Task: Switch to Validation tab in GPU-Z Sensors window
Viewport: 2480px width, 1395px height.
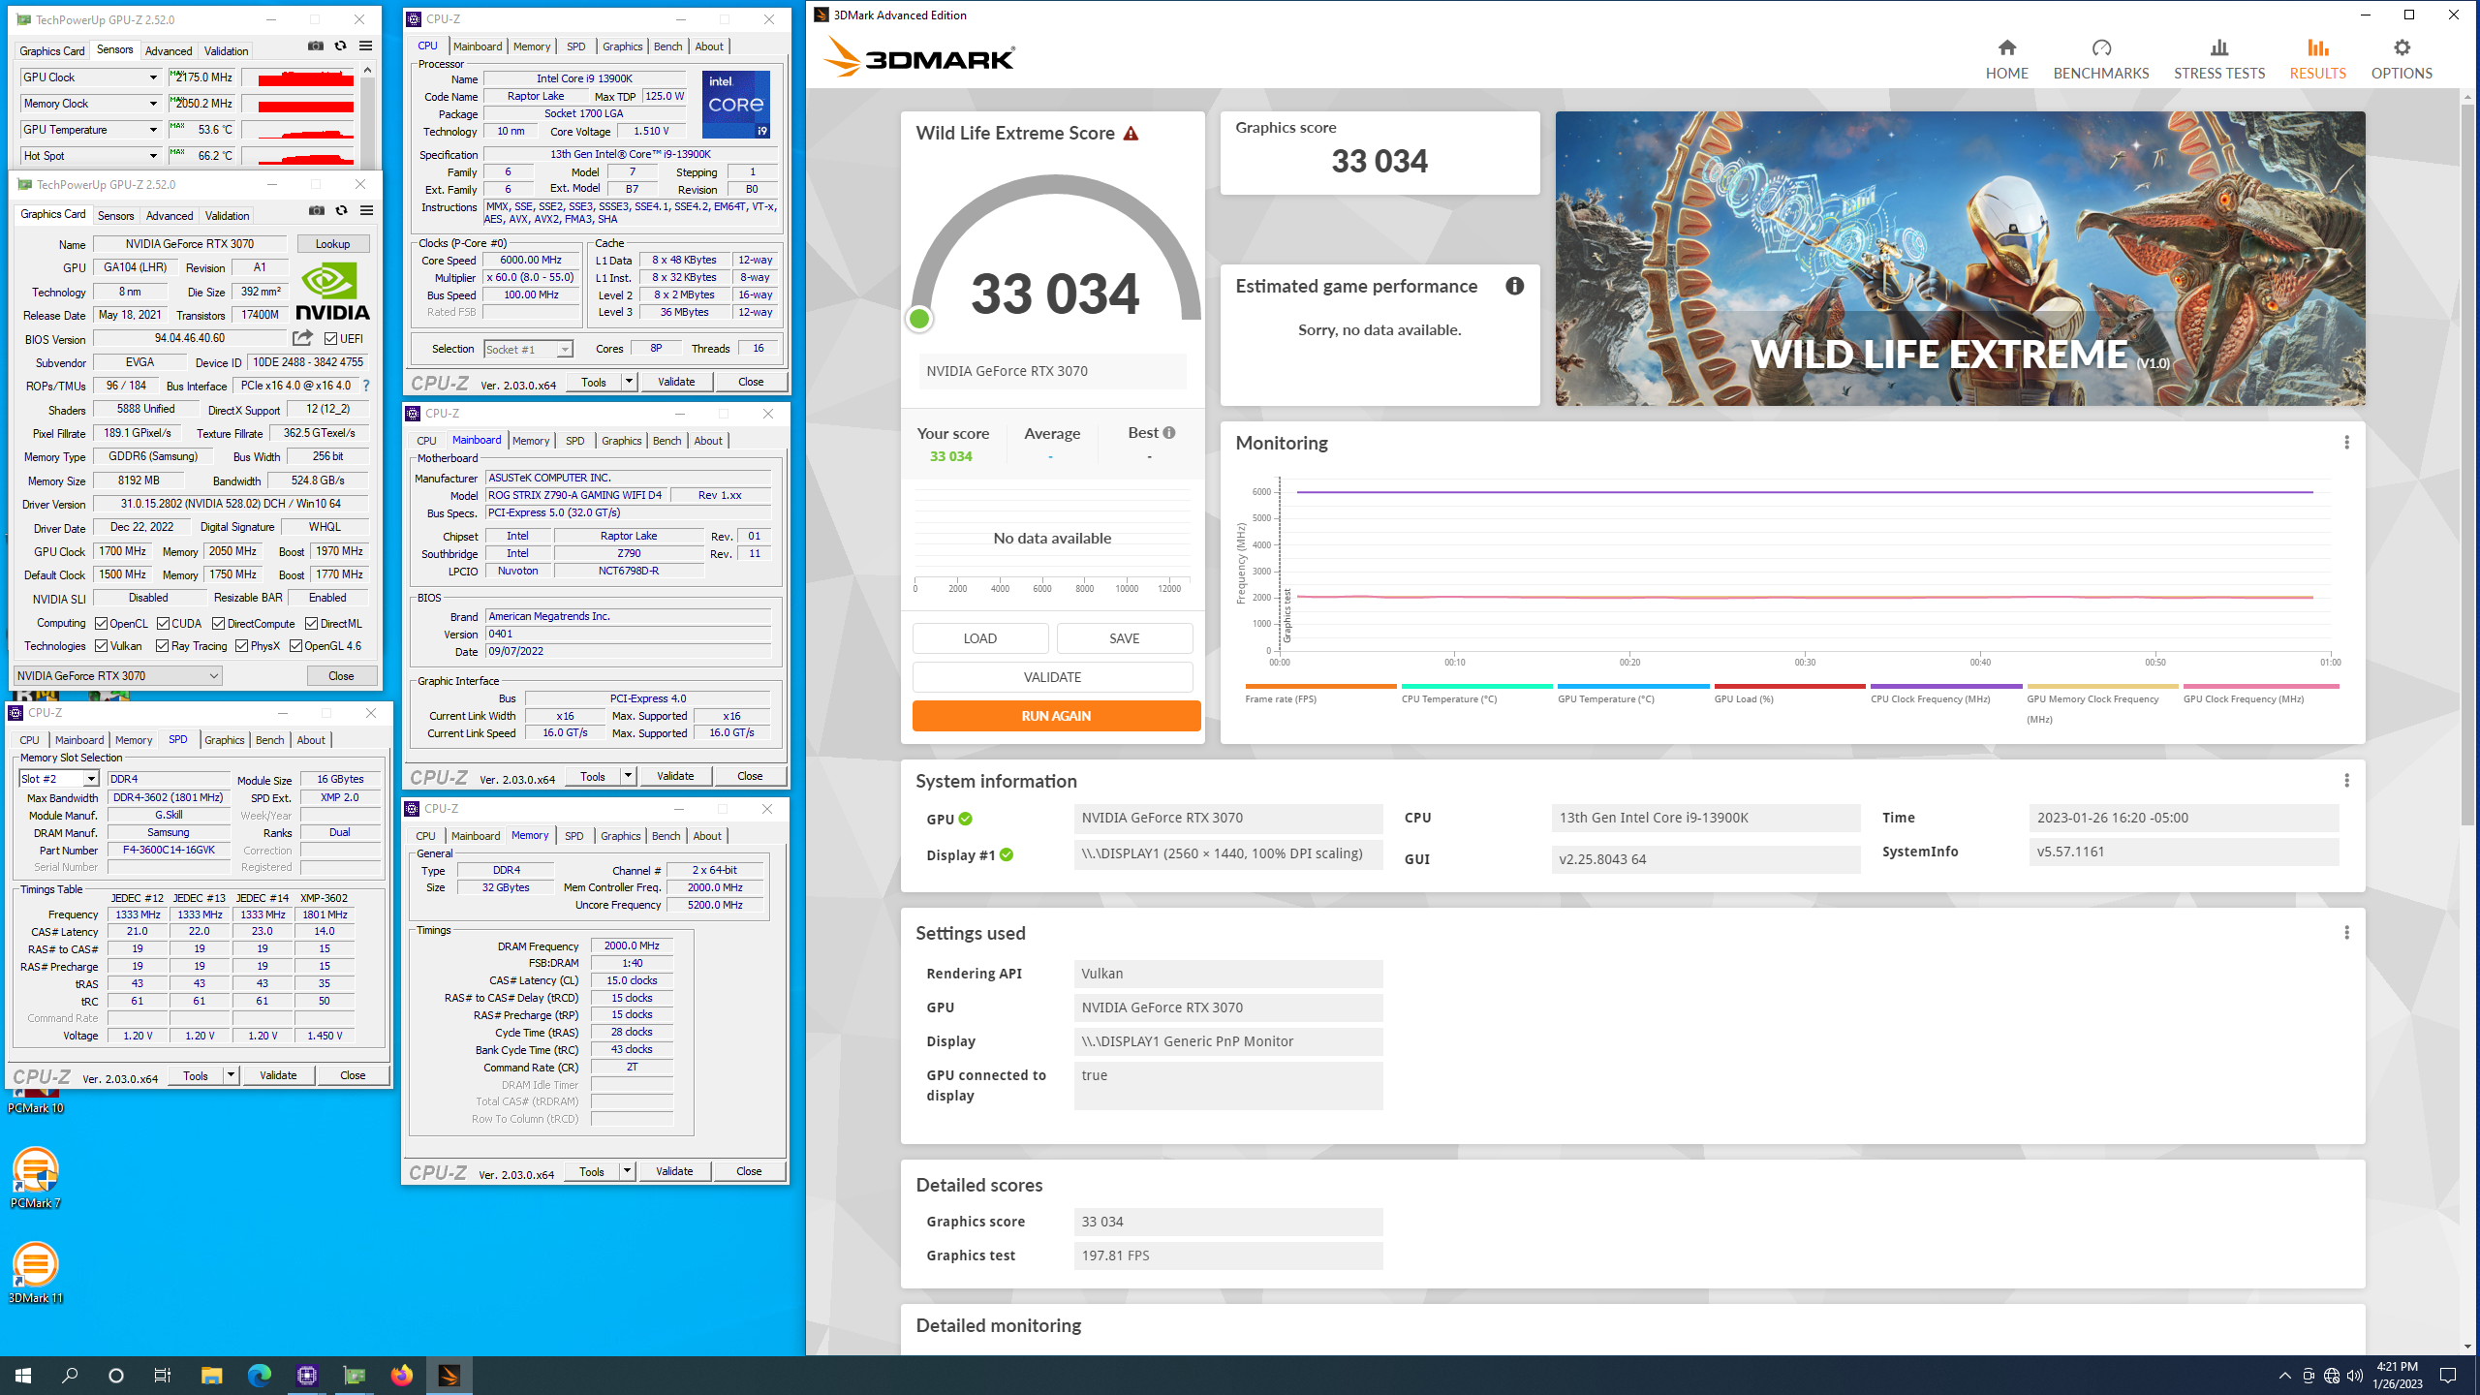Action: (x=226, y=51)
